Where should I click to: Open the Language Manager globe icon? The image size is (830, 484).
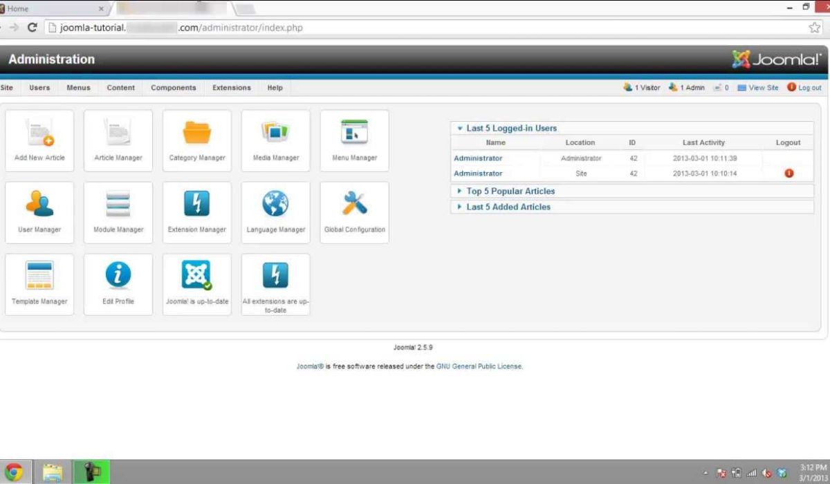tap(276, 212)
